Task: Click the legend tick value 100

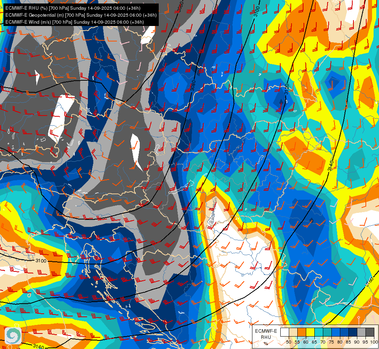Action: click(x=374, y=342)
